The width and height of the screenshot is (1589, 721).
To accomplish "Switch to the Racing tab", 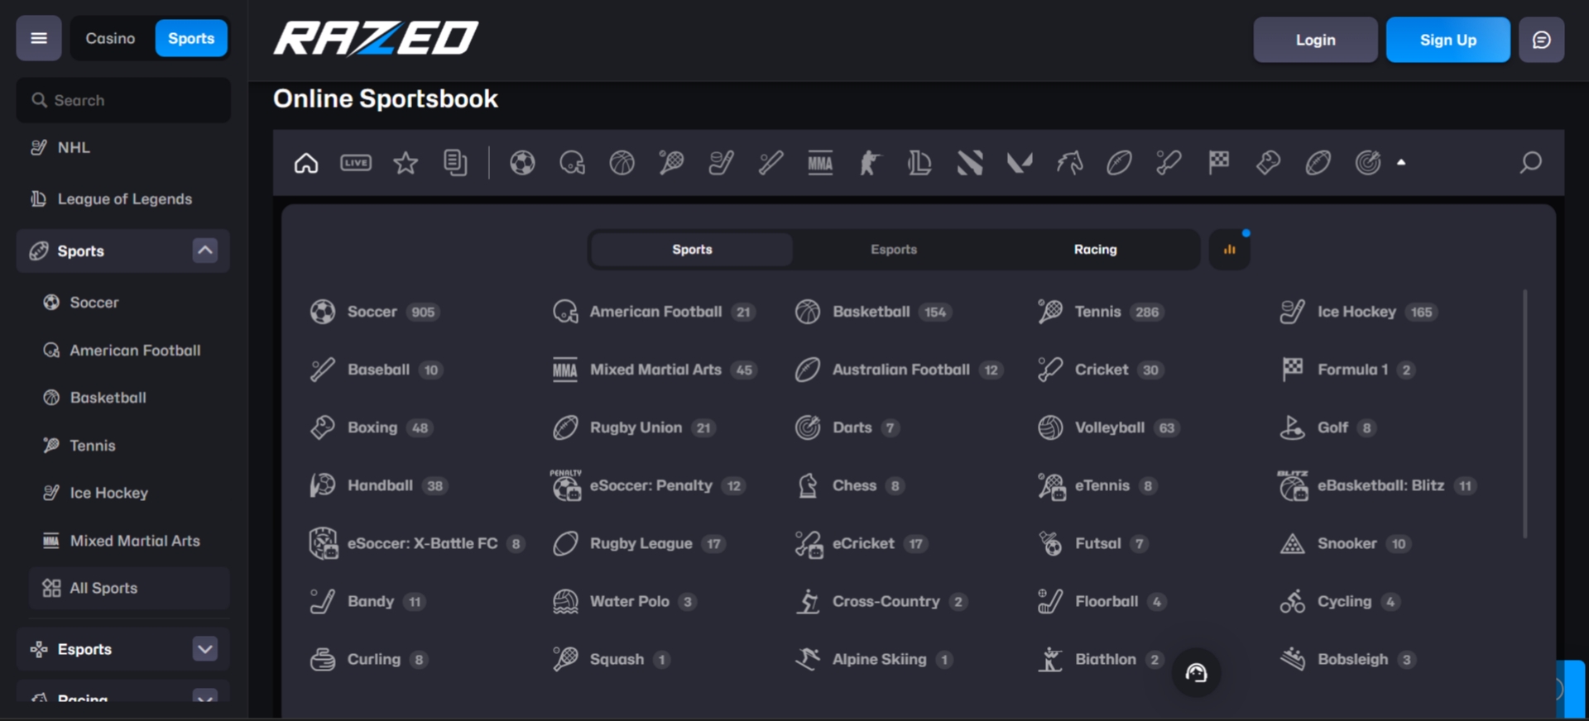I will coord(1095,250).
